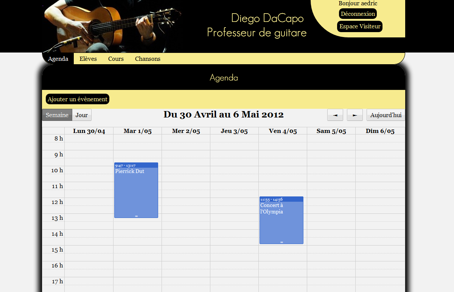Open the Chansons tab
This screenshot has width=454, height=292.
point(148,59)
